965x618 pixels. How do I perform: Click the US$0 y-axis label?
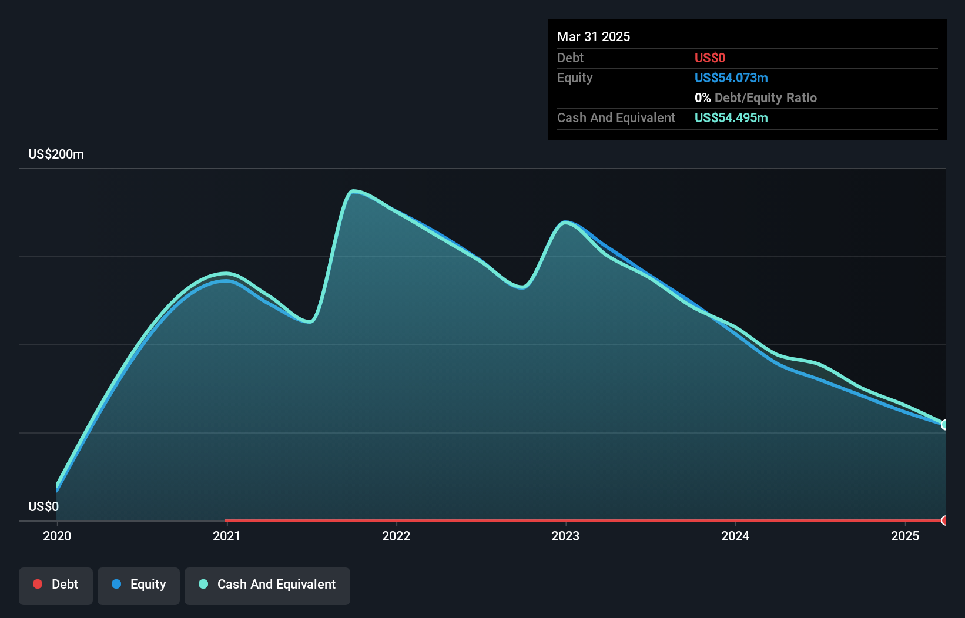pyautogui.click(x=43, y=506)
